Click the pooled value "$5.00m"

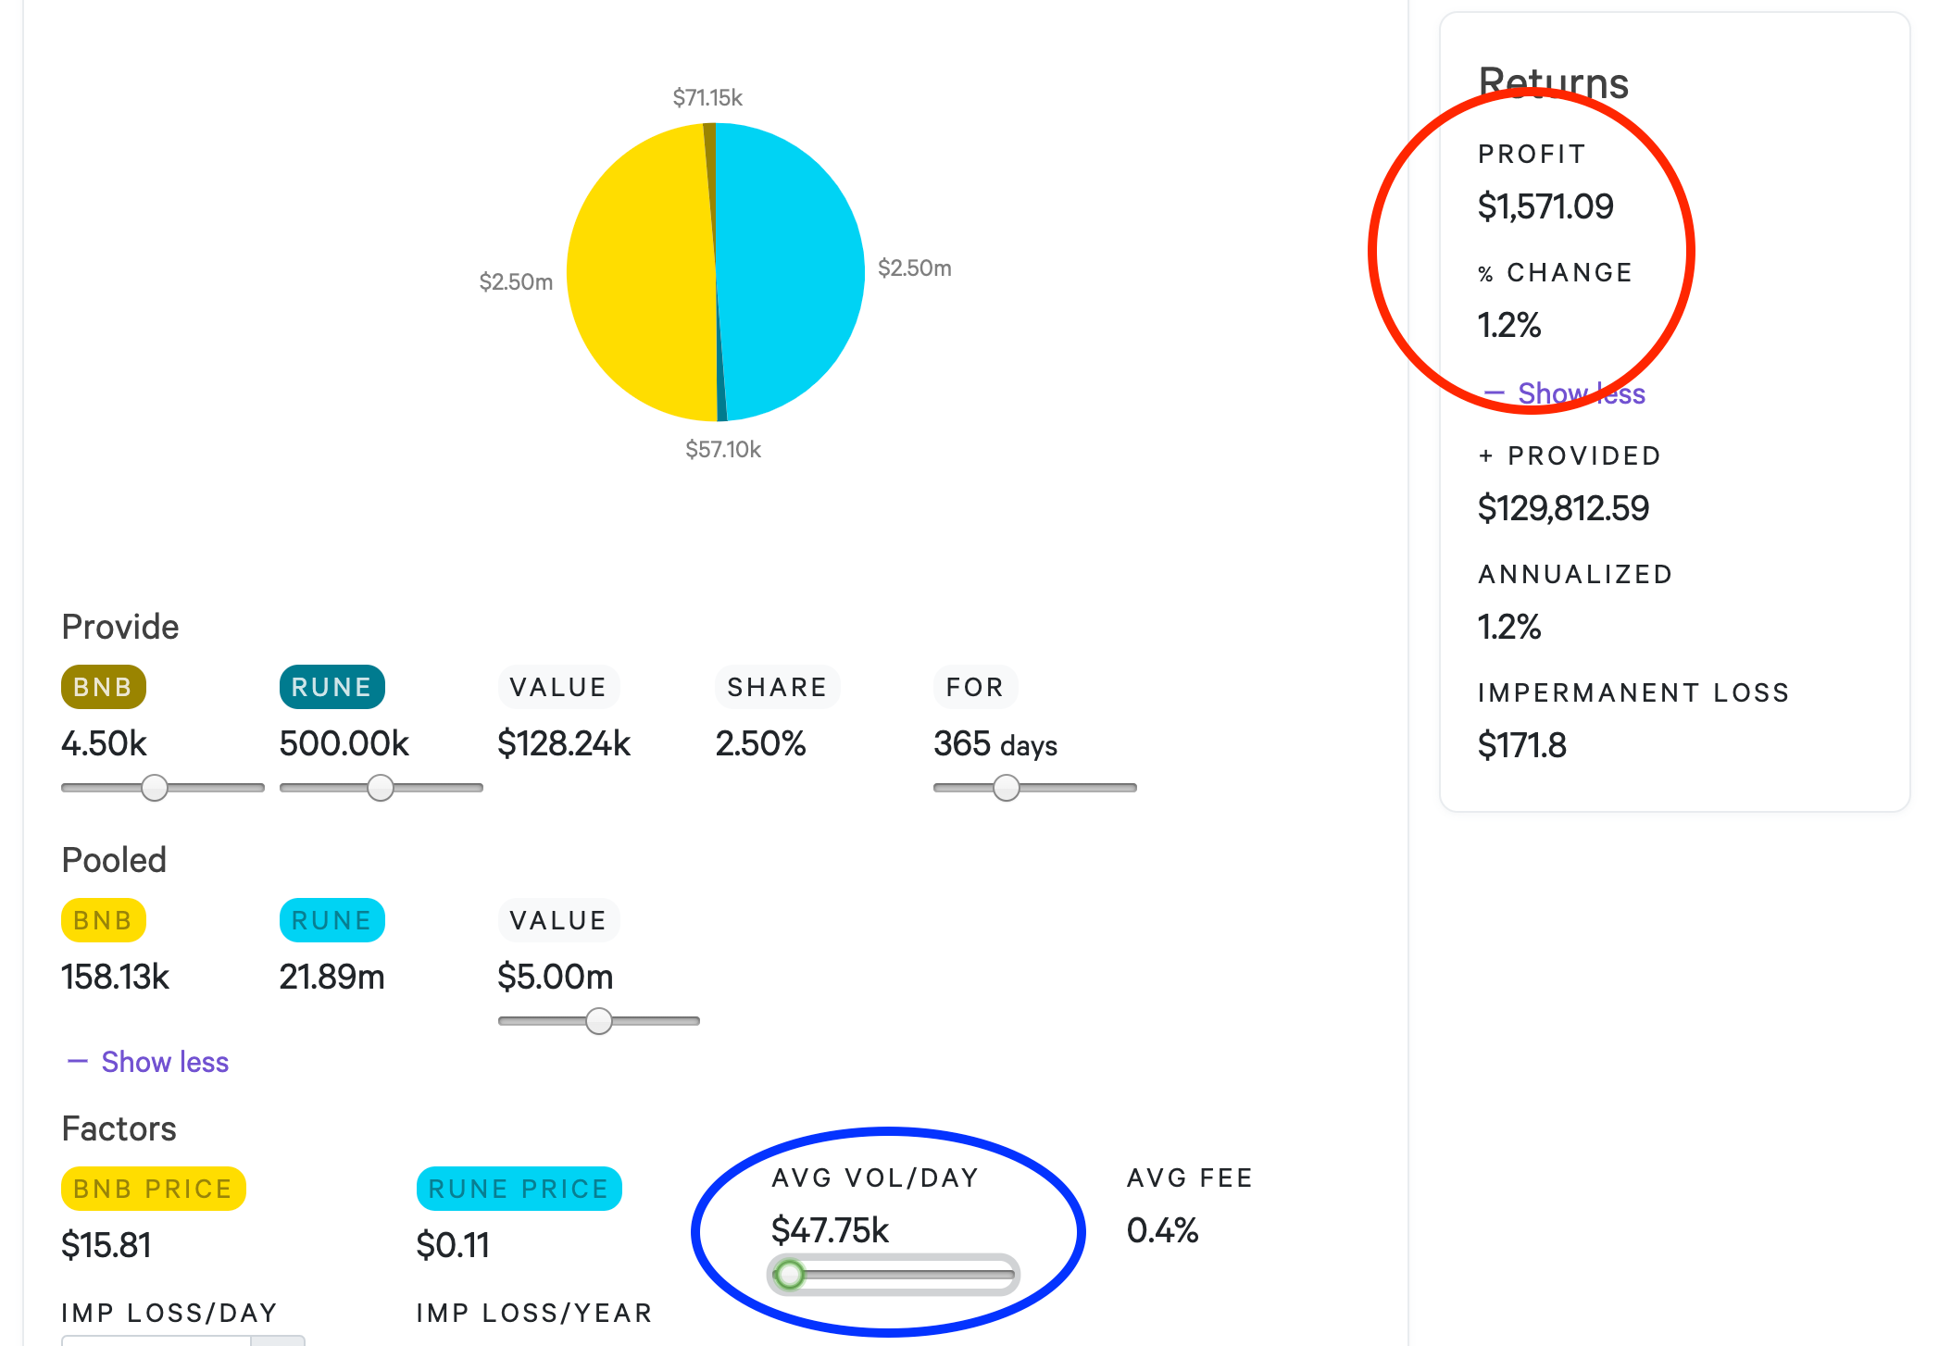coord(555,977)
